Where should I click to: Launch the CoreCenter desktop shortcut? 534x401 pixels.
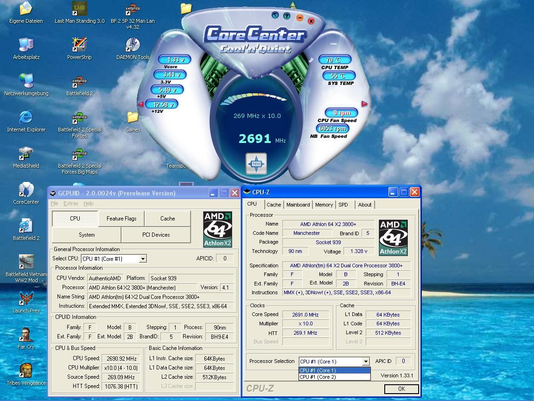tap(26, 194)
